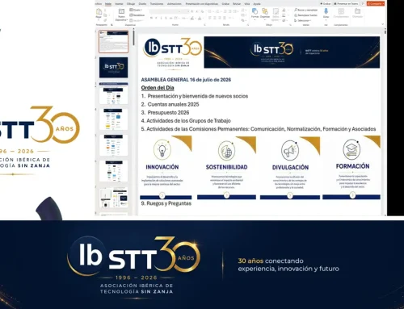This screenshot has height=309, width=404.
Task: Select slide 2 thumbnail with dark logo
Action: 114,67
